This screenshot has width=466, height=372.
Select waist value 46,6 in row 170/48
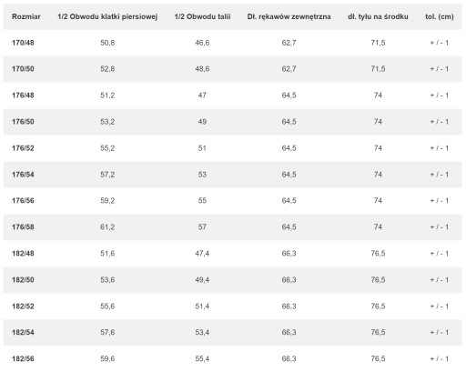pos(202,43)
